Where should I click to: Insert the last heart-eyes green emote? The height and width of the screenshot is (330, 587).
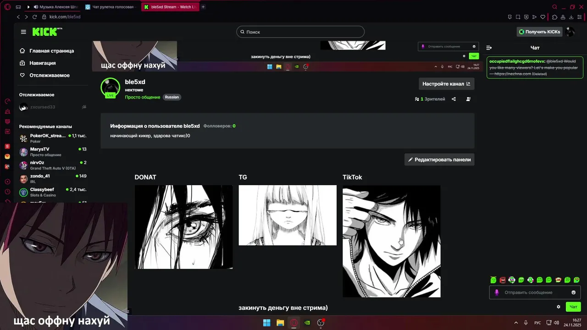tap(576, 280)
